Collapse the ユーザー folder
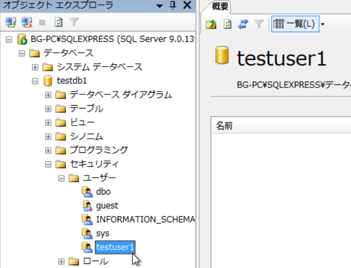The image size is (351, 268). [x=61, y=178]
